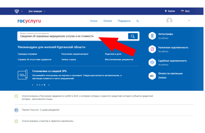Open the 'Судебная задолженность' heading
Image resolution: width=205 pixels, height=133 pixels.
click(x=173, y=61)
